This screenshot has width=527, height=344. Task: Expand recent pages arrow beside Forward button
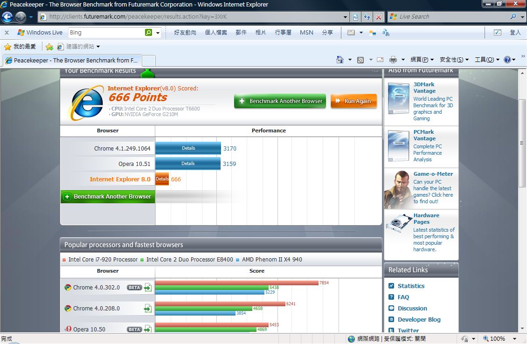click(x=31, y=17)
